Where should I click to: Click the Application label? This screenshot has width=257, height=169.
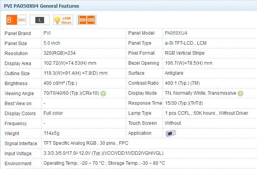[140, 133]
